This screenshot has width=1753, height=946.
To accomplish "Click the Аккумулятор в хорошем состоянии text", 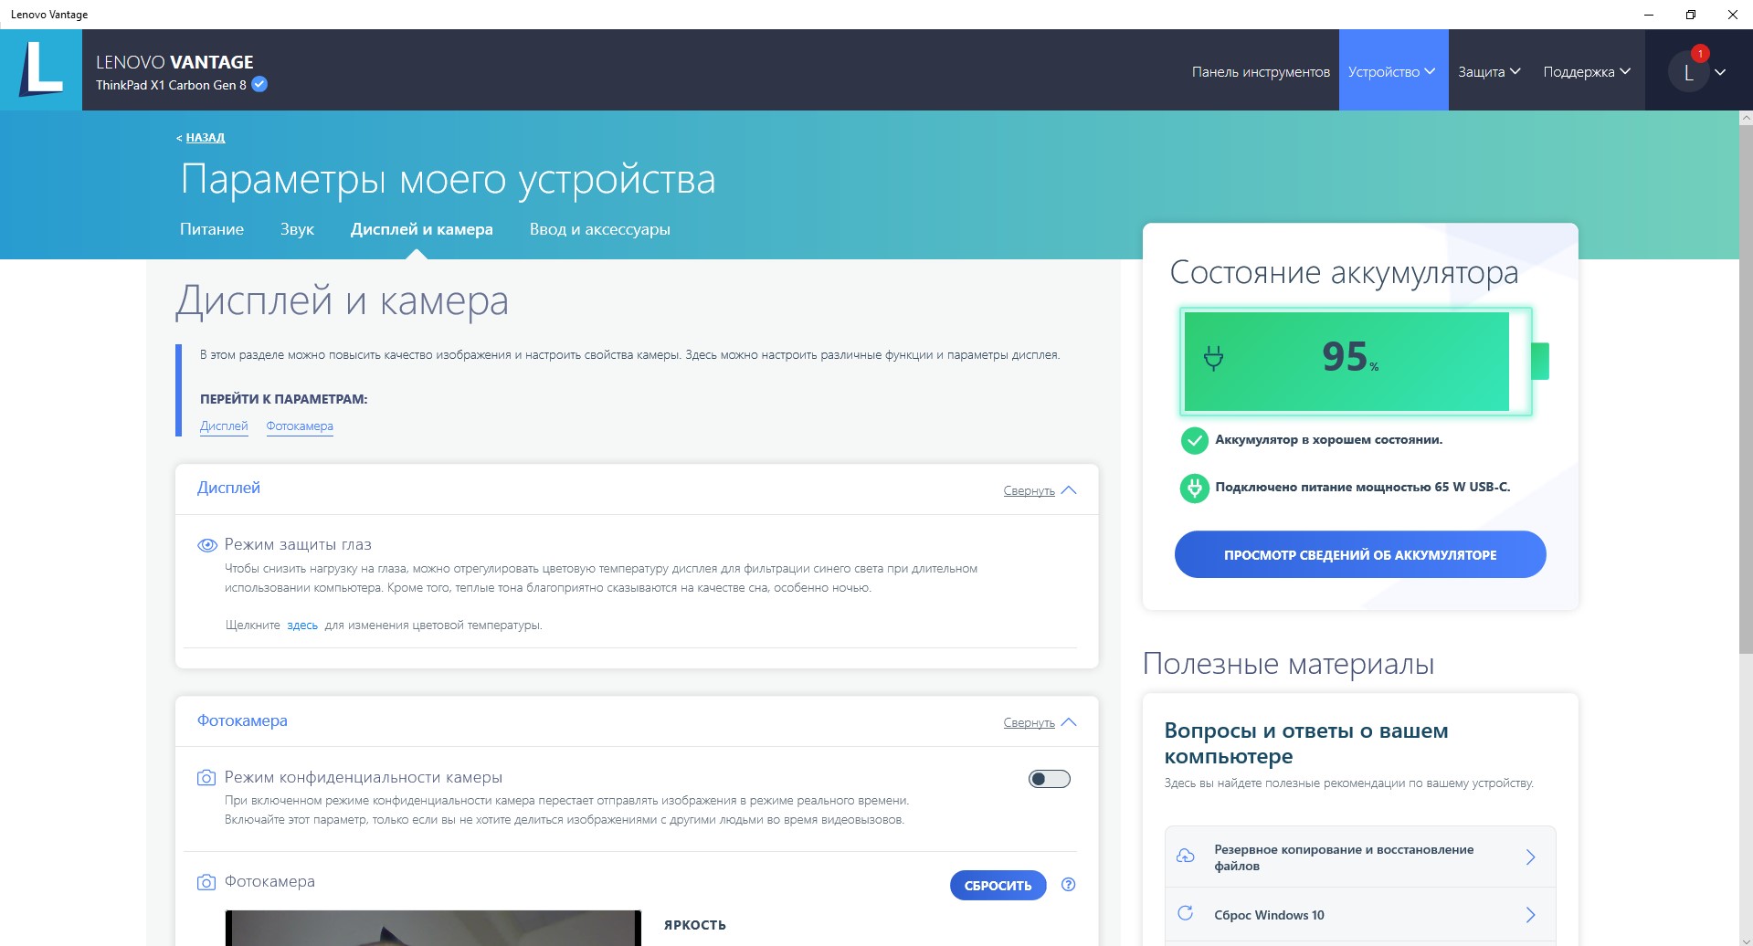I will (x=1329, y=440).
